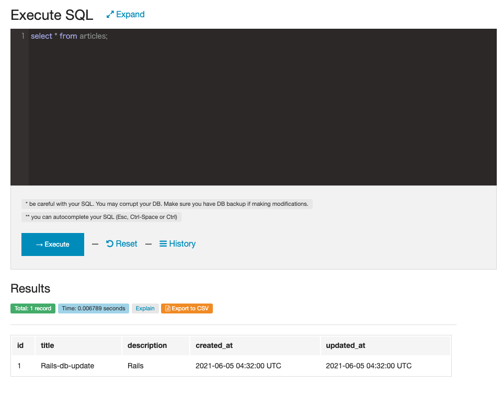Click the Reset circular arrow icon
502x396 pixels.
pyautogui.click(x=110, y=244)
